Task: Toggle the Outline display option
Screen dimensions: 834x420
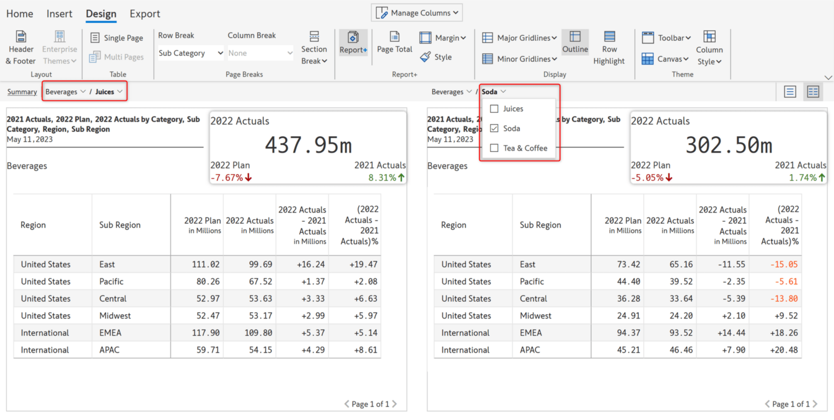Action: pyautogui.click(x=575, y=43)
